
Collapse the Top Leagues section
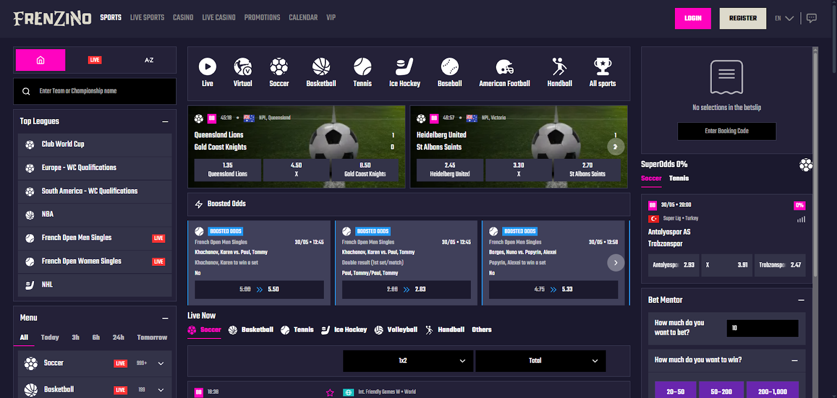click(x=165, y=122)
